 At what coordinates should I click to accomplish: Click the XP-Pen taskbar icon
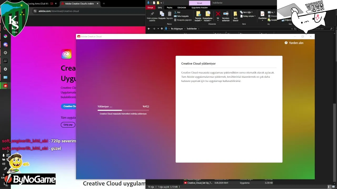[x=5, y=61]
